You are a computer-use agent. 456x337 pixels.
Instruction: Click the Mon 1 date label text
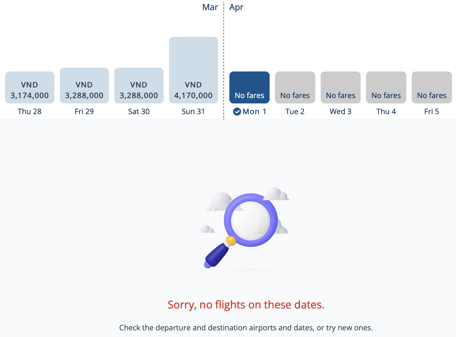tap(254, 111)
